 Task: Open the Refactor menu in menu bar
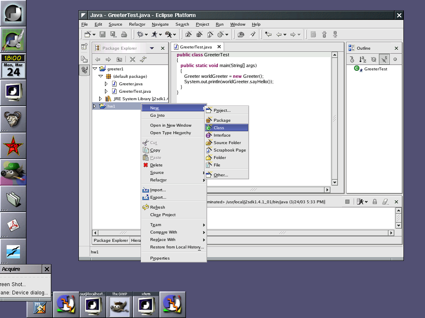(137, 24)
